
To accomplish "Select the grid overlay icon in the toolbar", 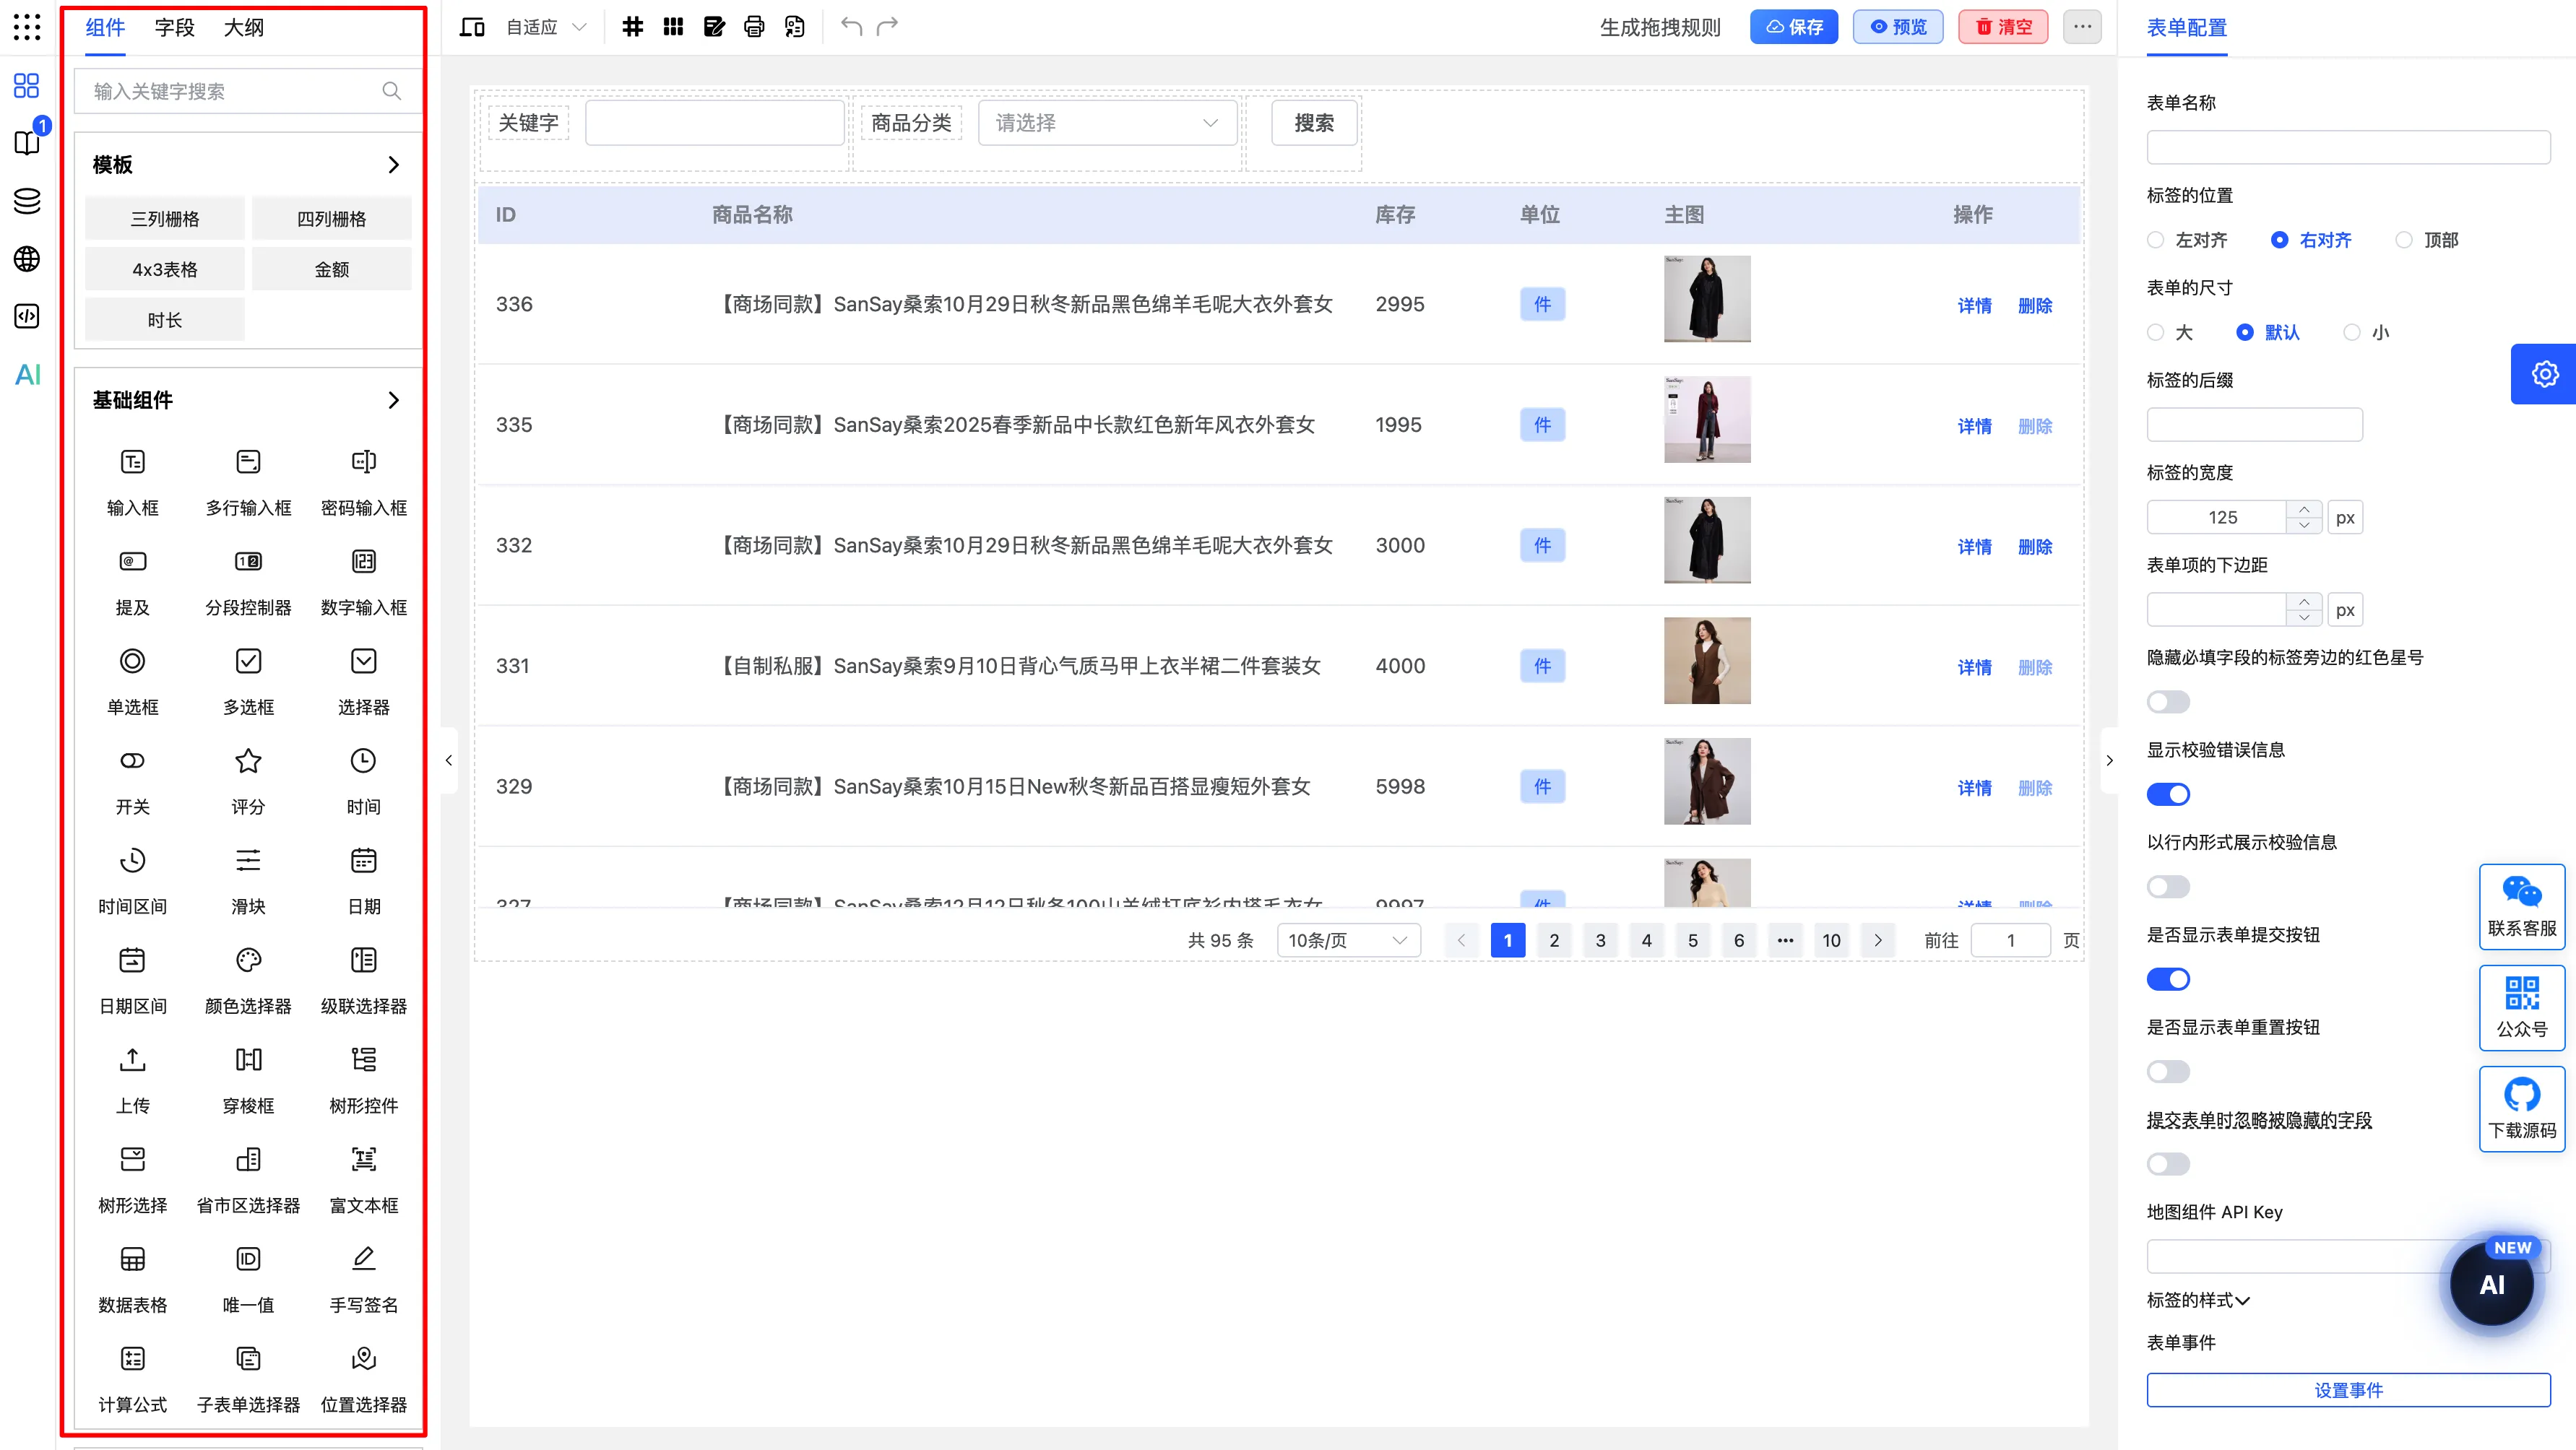I will point(632,27).
